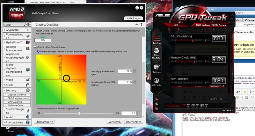This screenshot has height=136, width=255.
Task: Expand the Video section
Action: coord(17,80)
